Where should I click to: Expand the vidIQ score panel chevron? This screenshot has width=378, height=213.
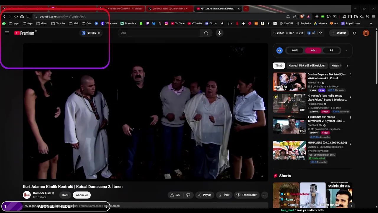click(346, 51)
